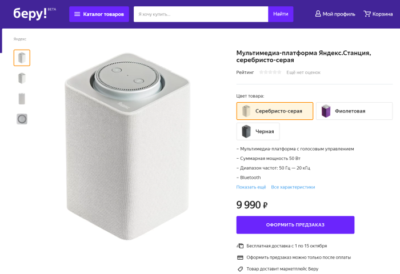
Task: Open Все характеристики link
Action: pos(293,187)
